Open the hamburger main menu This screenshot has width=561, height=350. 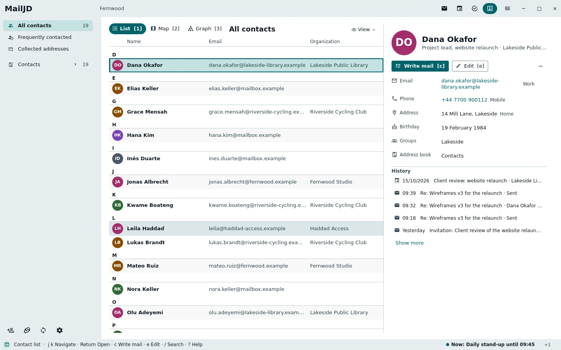507,9
